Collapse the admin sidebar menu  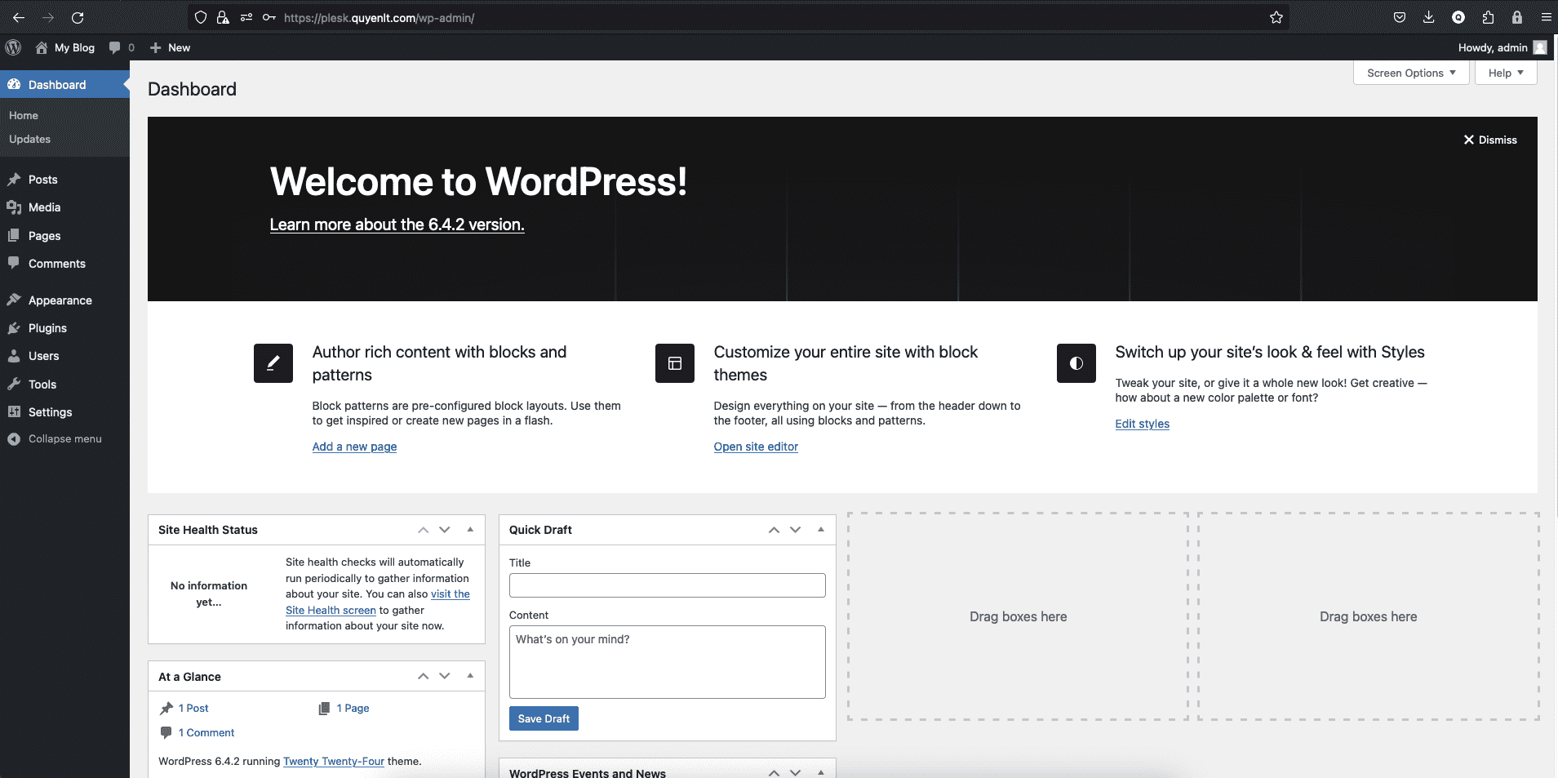(x=64, y=439)
